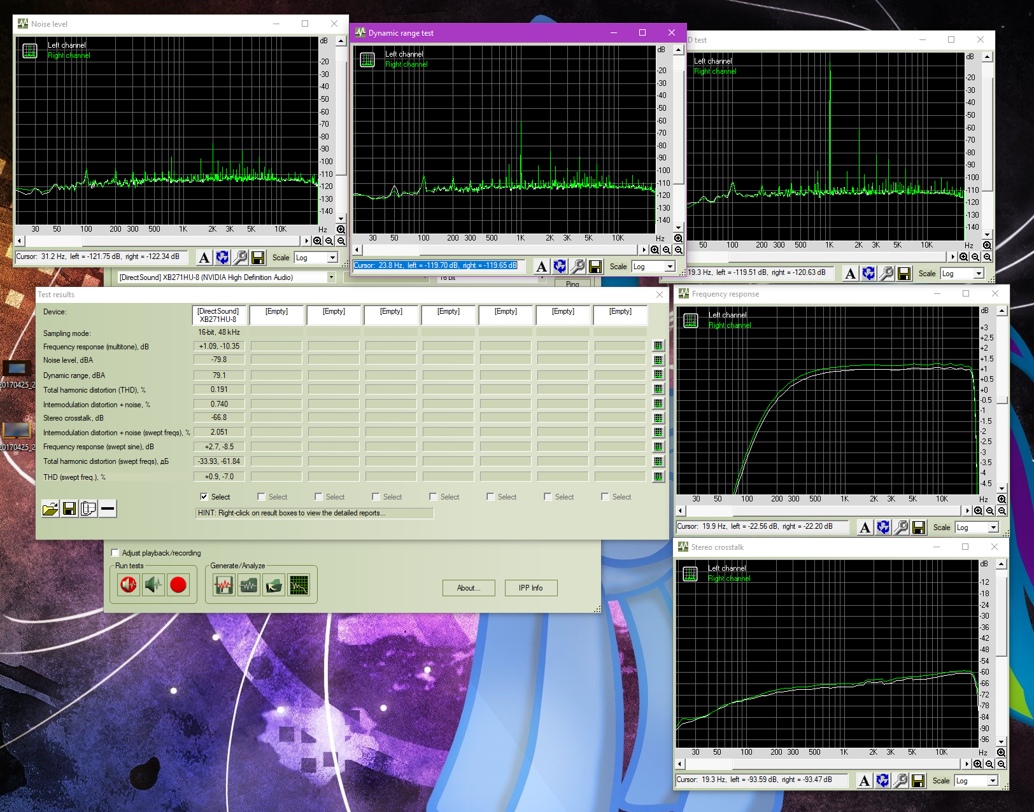Click the green folder icon under Generate/Analyze
Viewport: 1034px width, 812px height.
click(x=274, y=584)
